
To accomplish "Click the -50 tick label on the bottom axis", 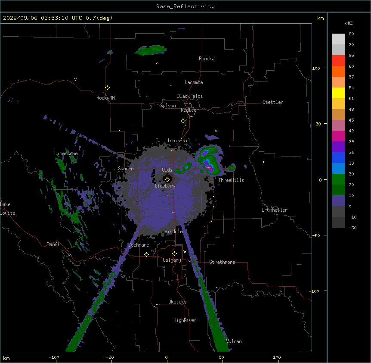I will click(110, 357).
